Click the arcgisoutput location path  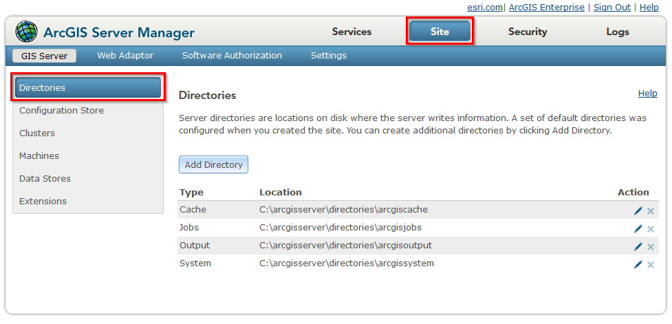click(x=345, y=245)
